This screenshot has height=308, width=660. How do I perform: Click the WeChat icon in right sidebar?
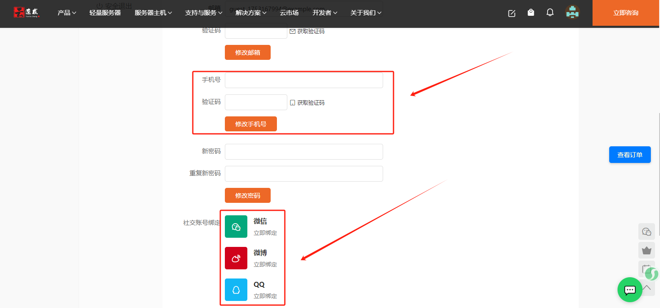[646, 232]
